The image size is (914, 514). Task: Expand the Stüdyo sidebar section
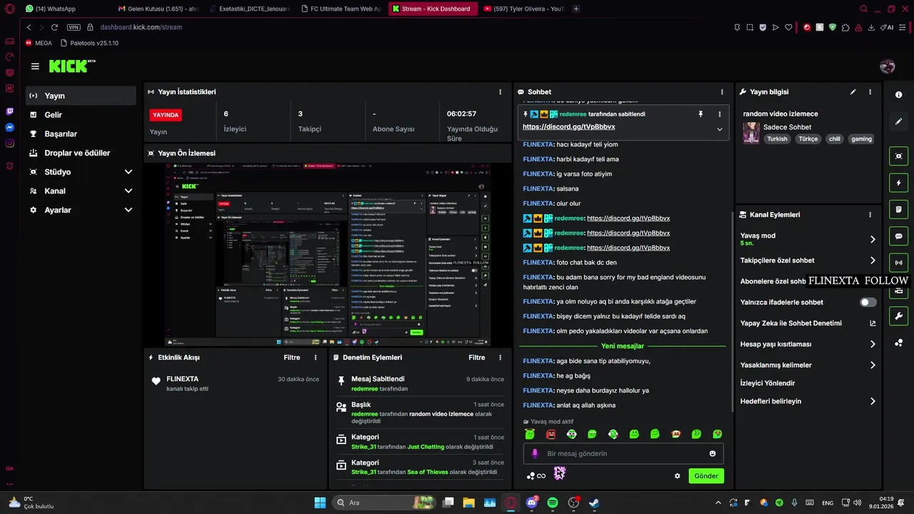click(x=81, y=172)
